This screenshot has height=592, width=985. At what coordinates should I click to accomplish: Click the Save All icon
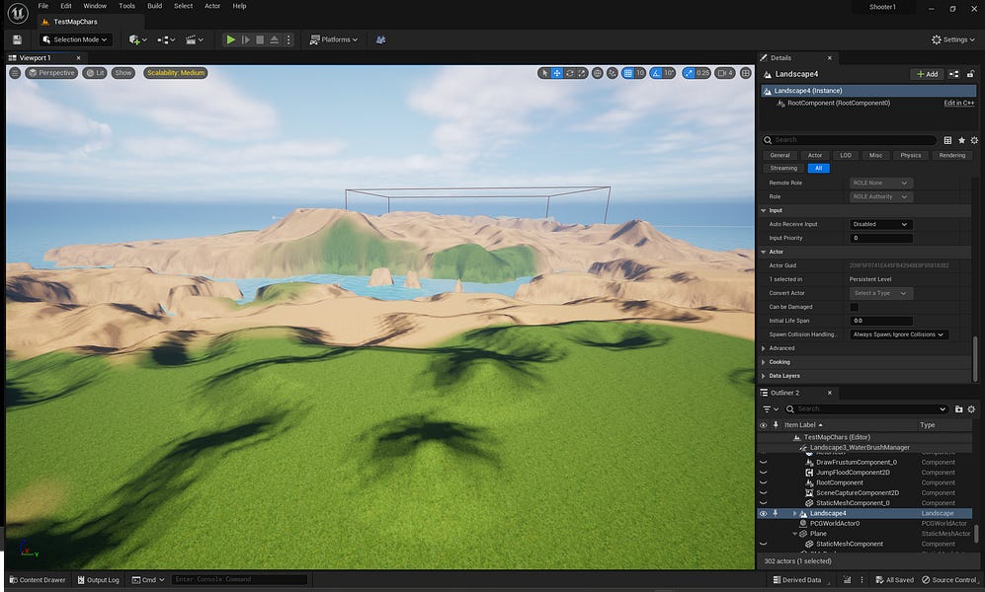[16, 39]
